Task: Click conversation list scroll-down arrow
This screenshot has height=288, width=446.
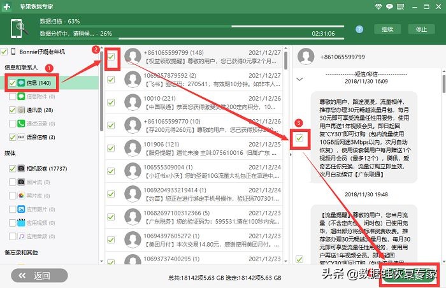Action: pos(285,261)
